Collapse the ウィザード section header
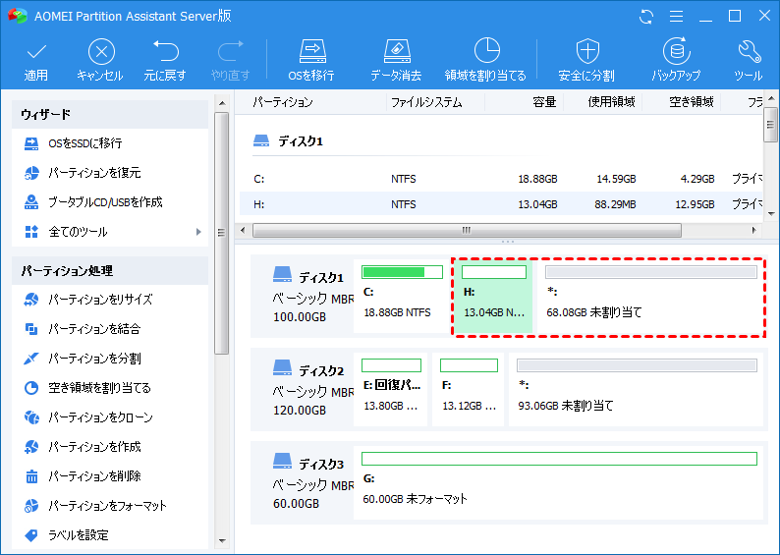 point(110,114)
